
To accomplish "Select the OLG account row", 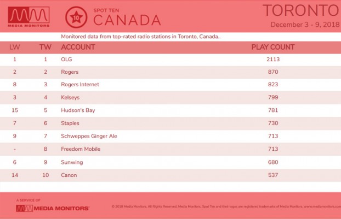I will click(x=170, y=60).
